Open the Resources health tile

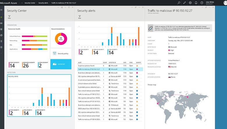[x=29, y=48]
